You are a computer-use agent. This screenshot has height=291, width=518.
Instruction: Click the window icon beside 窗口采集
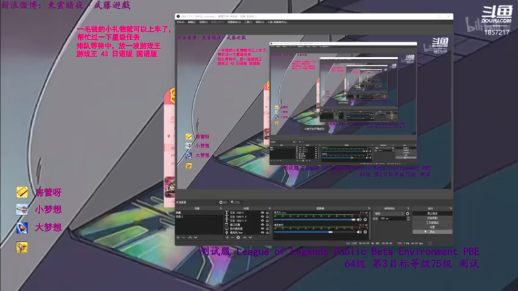tap(227, 224)
